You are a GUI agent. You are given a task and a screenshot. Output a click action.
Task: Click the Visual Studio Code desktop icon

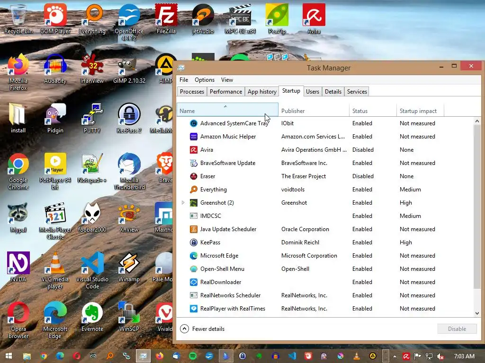(x=92, y=271)
